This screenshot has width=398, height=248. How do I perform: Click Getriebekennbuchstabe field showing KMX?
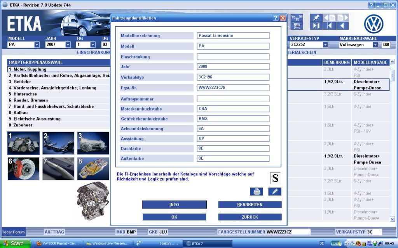pyautogui.click(x=233, y=119)
